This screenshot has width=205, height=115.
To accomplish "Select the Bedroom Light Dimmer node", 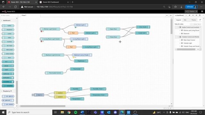I will tap(53, 55).
